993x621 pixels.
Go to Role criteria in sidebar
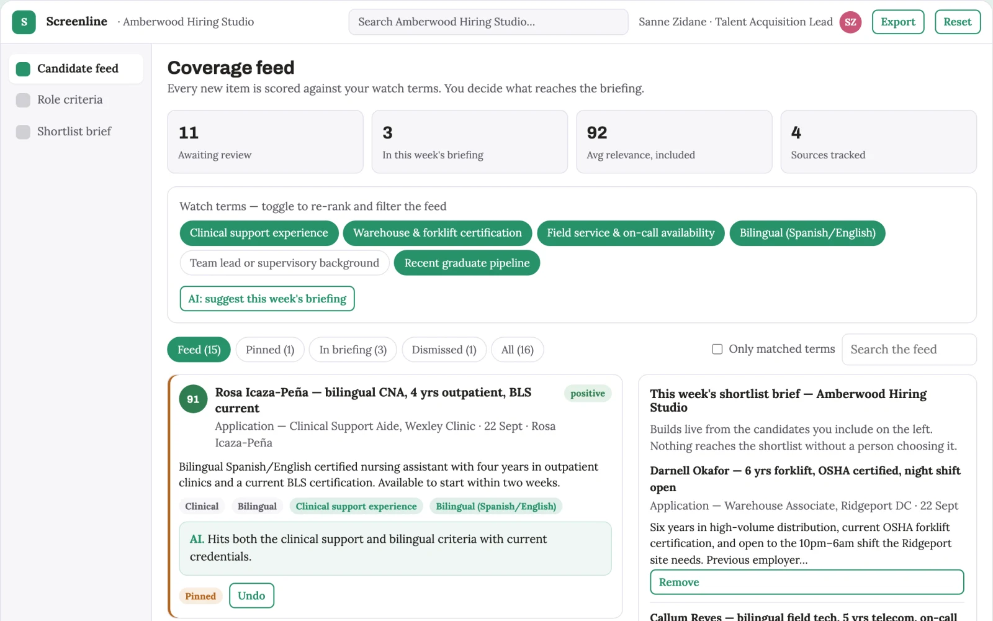click(x=76, y=99)
